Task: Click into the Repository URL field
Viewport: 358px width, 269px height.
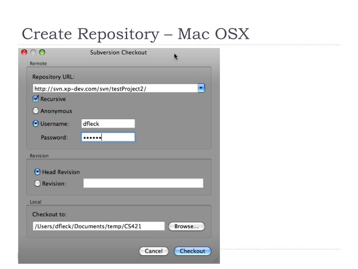Action: click(115, 88)
